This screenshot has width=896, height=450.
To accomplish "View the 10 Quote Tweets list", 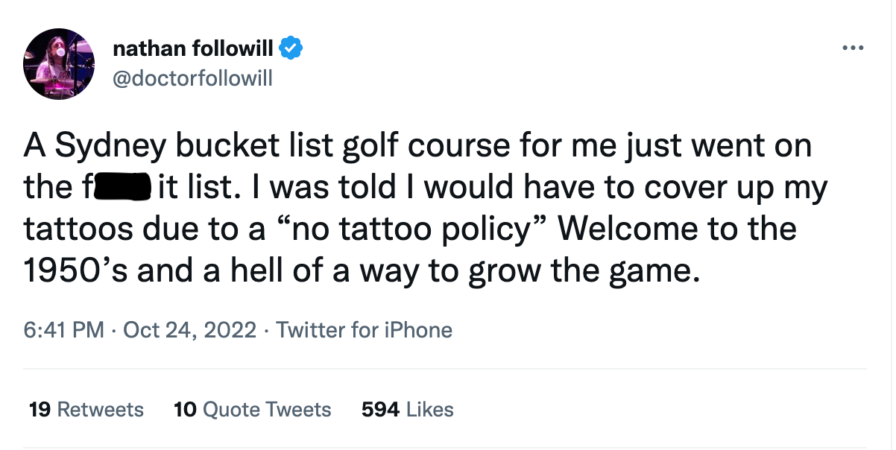I will tap(252, 410).
